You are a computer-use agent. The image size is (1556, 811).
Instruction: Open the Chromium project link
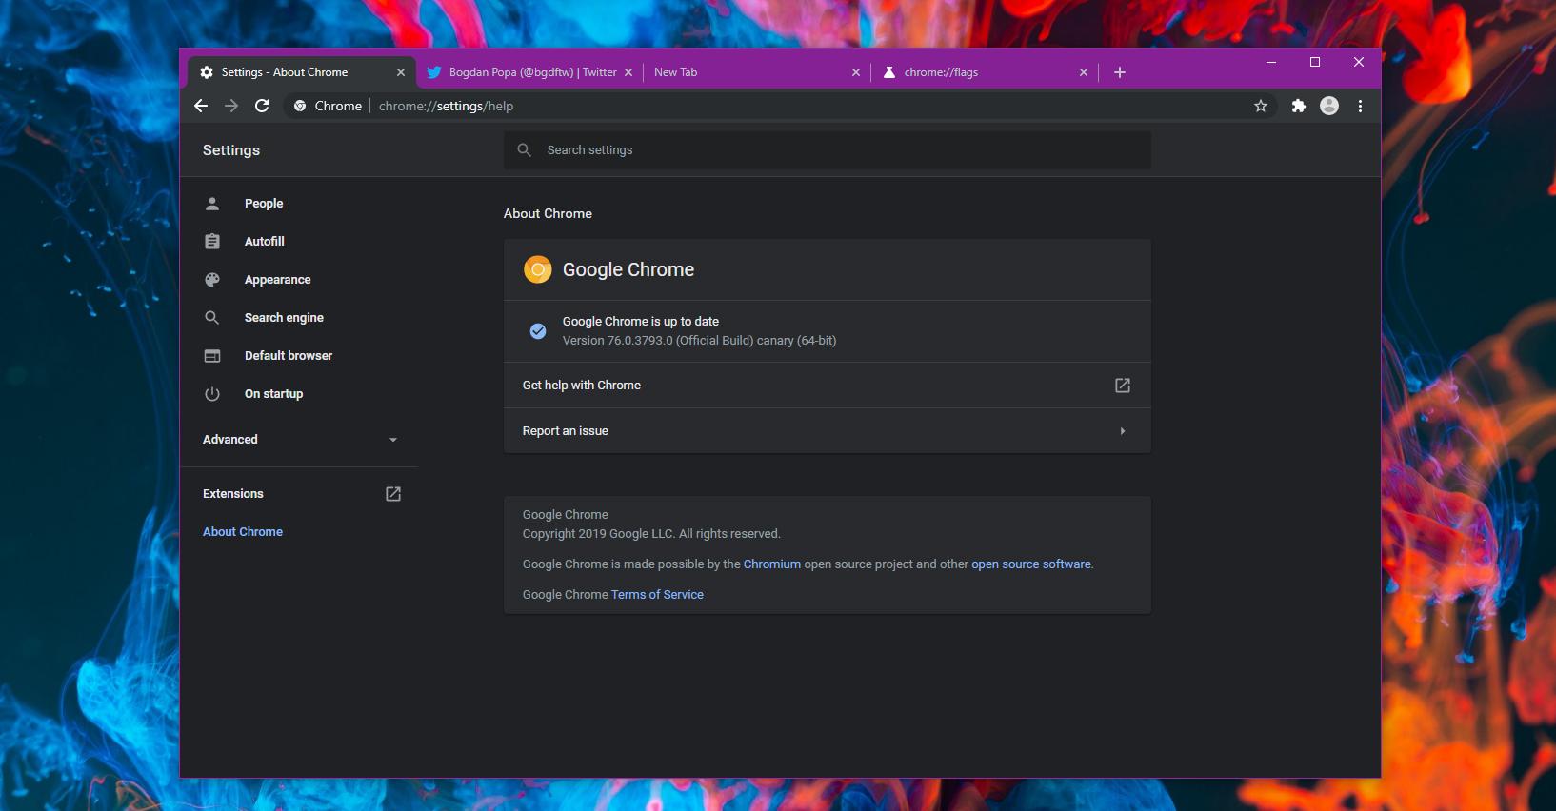[772, 564]
